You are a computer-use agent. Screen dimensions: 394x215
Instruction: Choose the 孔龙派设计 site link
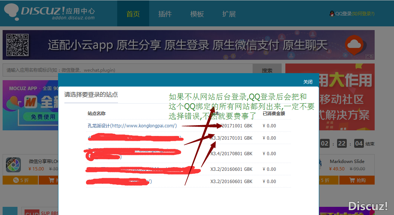tap(132, 126)
